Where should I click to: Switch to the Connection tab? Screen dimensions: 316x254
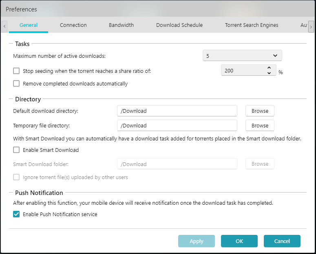tap(73, 25)
